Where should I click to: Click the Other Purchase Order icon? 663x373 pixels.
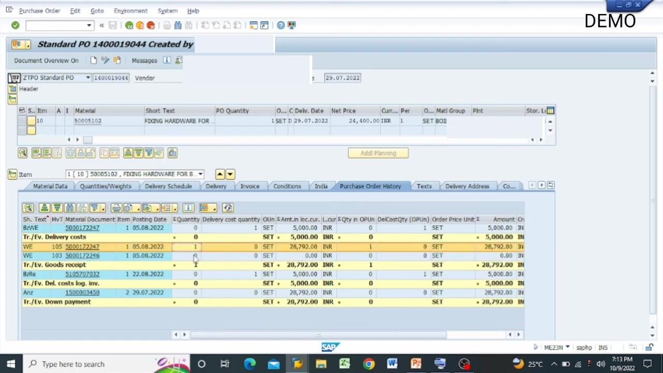point(117,61)
